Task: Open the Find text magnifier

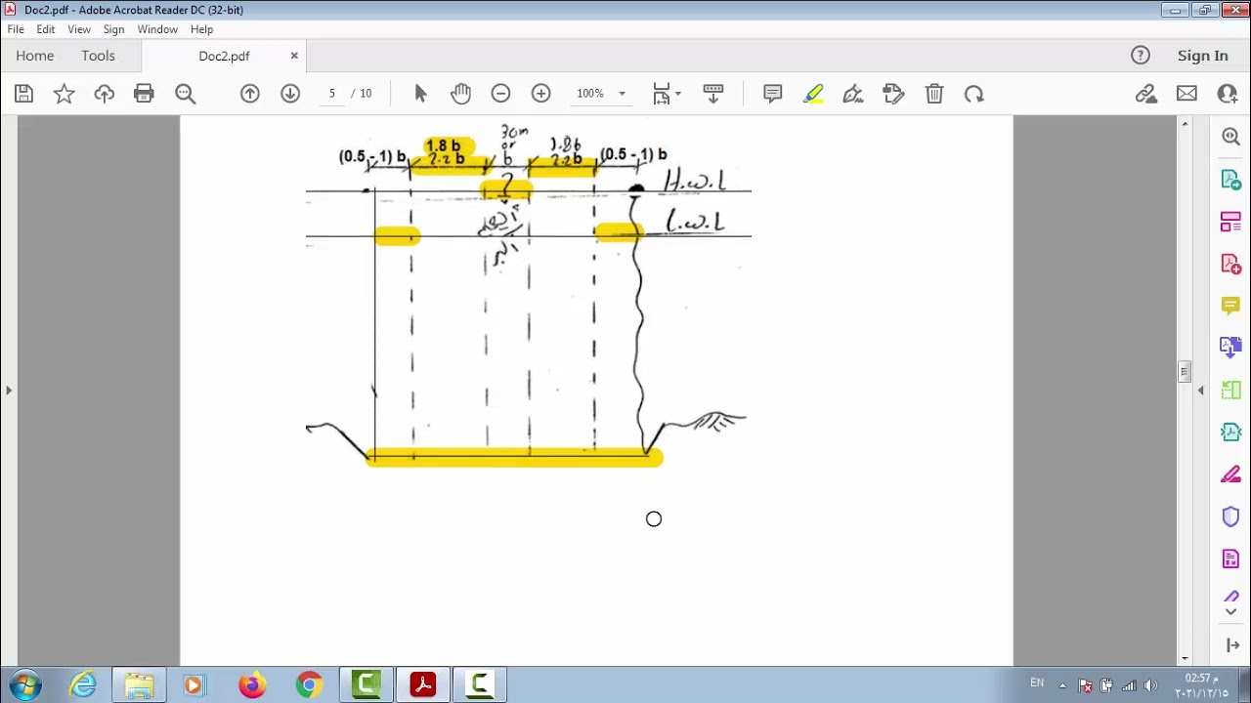Action: [x=185, y=94]
